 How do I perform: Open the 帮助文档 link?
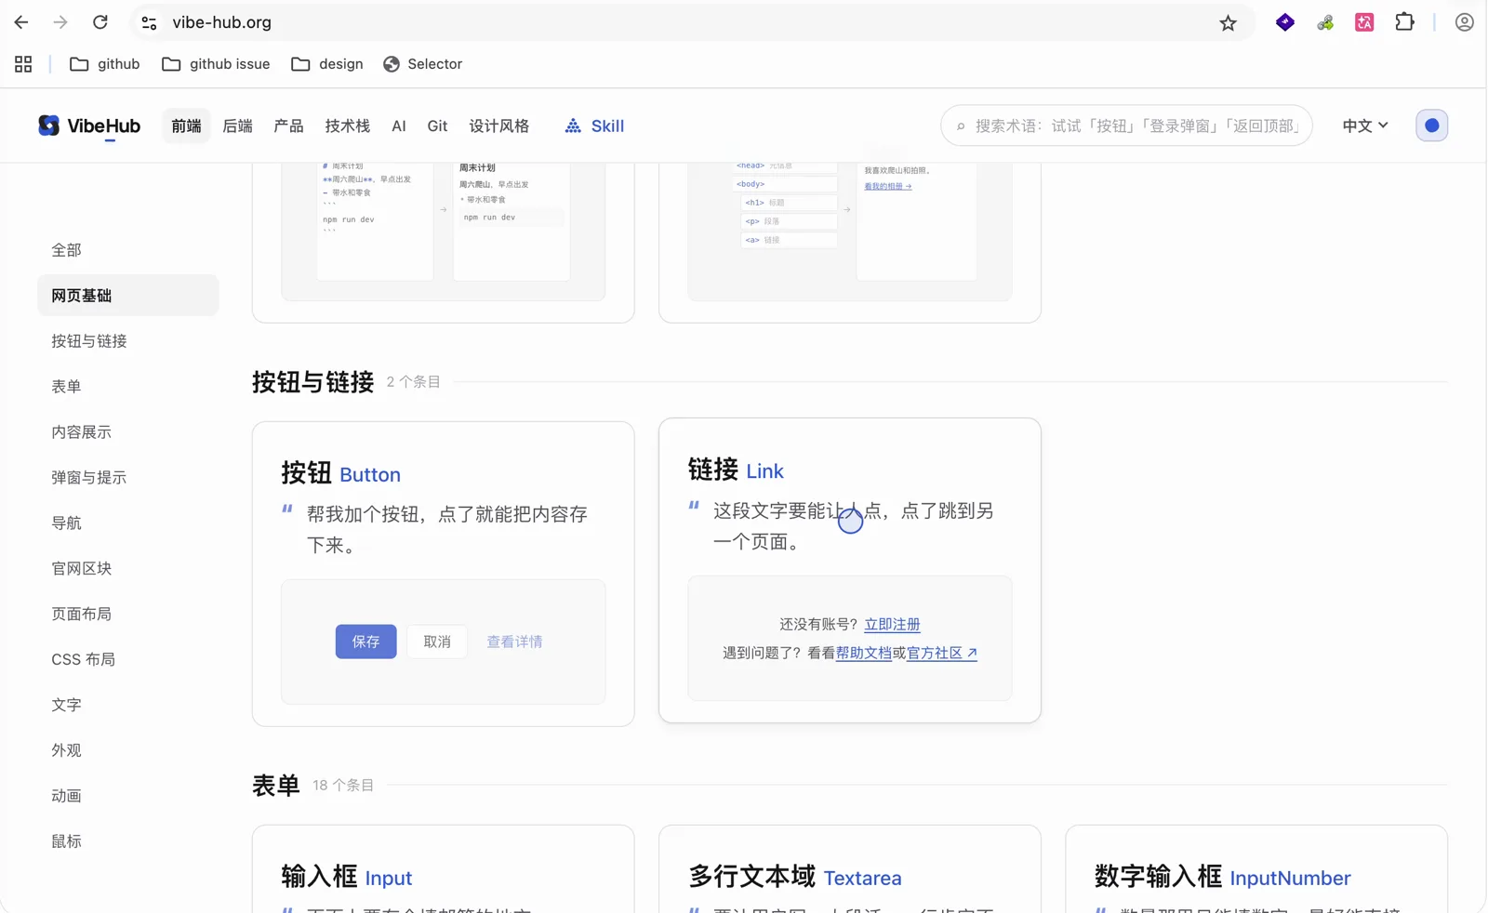[864, 654]
